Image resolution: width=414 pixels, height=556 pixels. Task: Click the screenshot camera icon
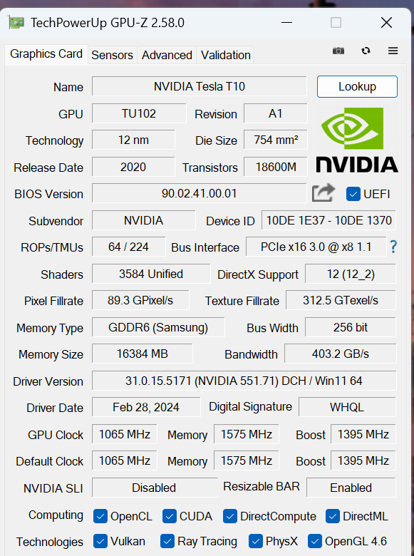pyautogui.click(x=338, y=51)
